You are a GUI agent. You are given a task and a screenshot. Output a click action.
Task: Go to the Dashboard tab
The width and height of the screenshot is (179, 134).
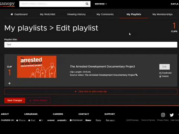pos(19,14)
